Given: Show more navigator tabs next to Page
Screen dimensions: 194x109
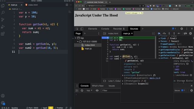Looking at the screenshot, I should pyautogui.click(x=85, y=34).
